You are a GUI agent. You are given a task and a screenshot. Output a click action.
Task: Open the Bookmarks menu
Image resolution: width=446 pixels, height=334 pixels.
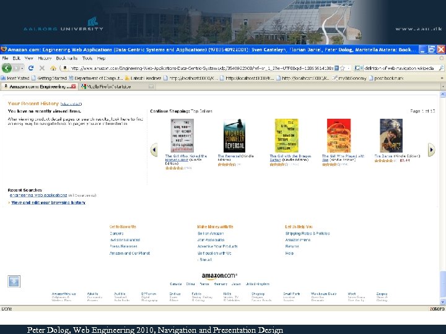click(x=66, y=58)
